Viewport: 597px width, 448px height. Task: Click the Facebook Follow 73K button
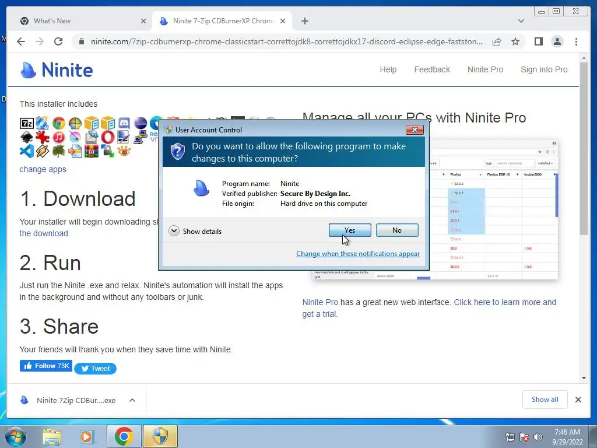(45, 366)
